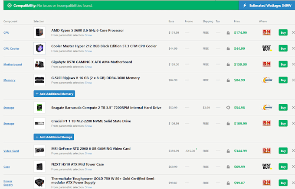Buy the Gigabyte X570 GAMING X motherboard

click(283, 64)
